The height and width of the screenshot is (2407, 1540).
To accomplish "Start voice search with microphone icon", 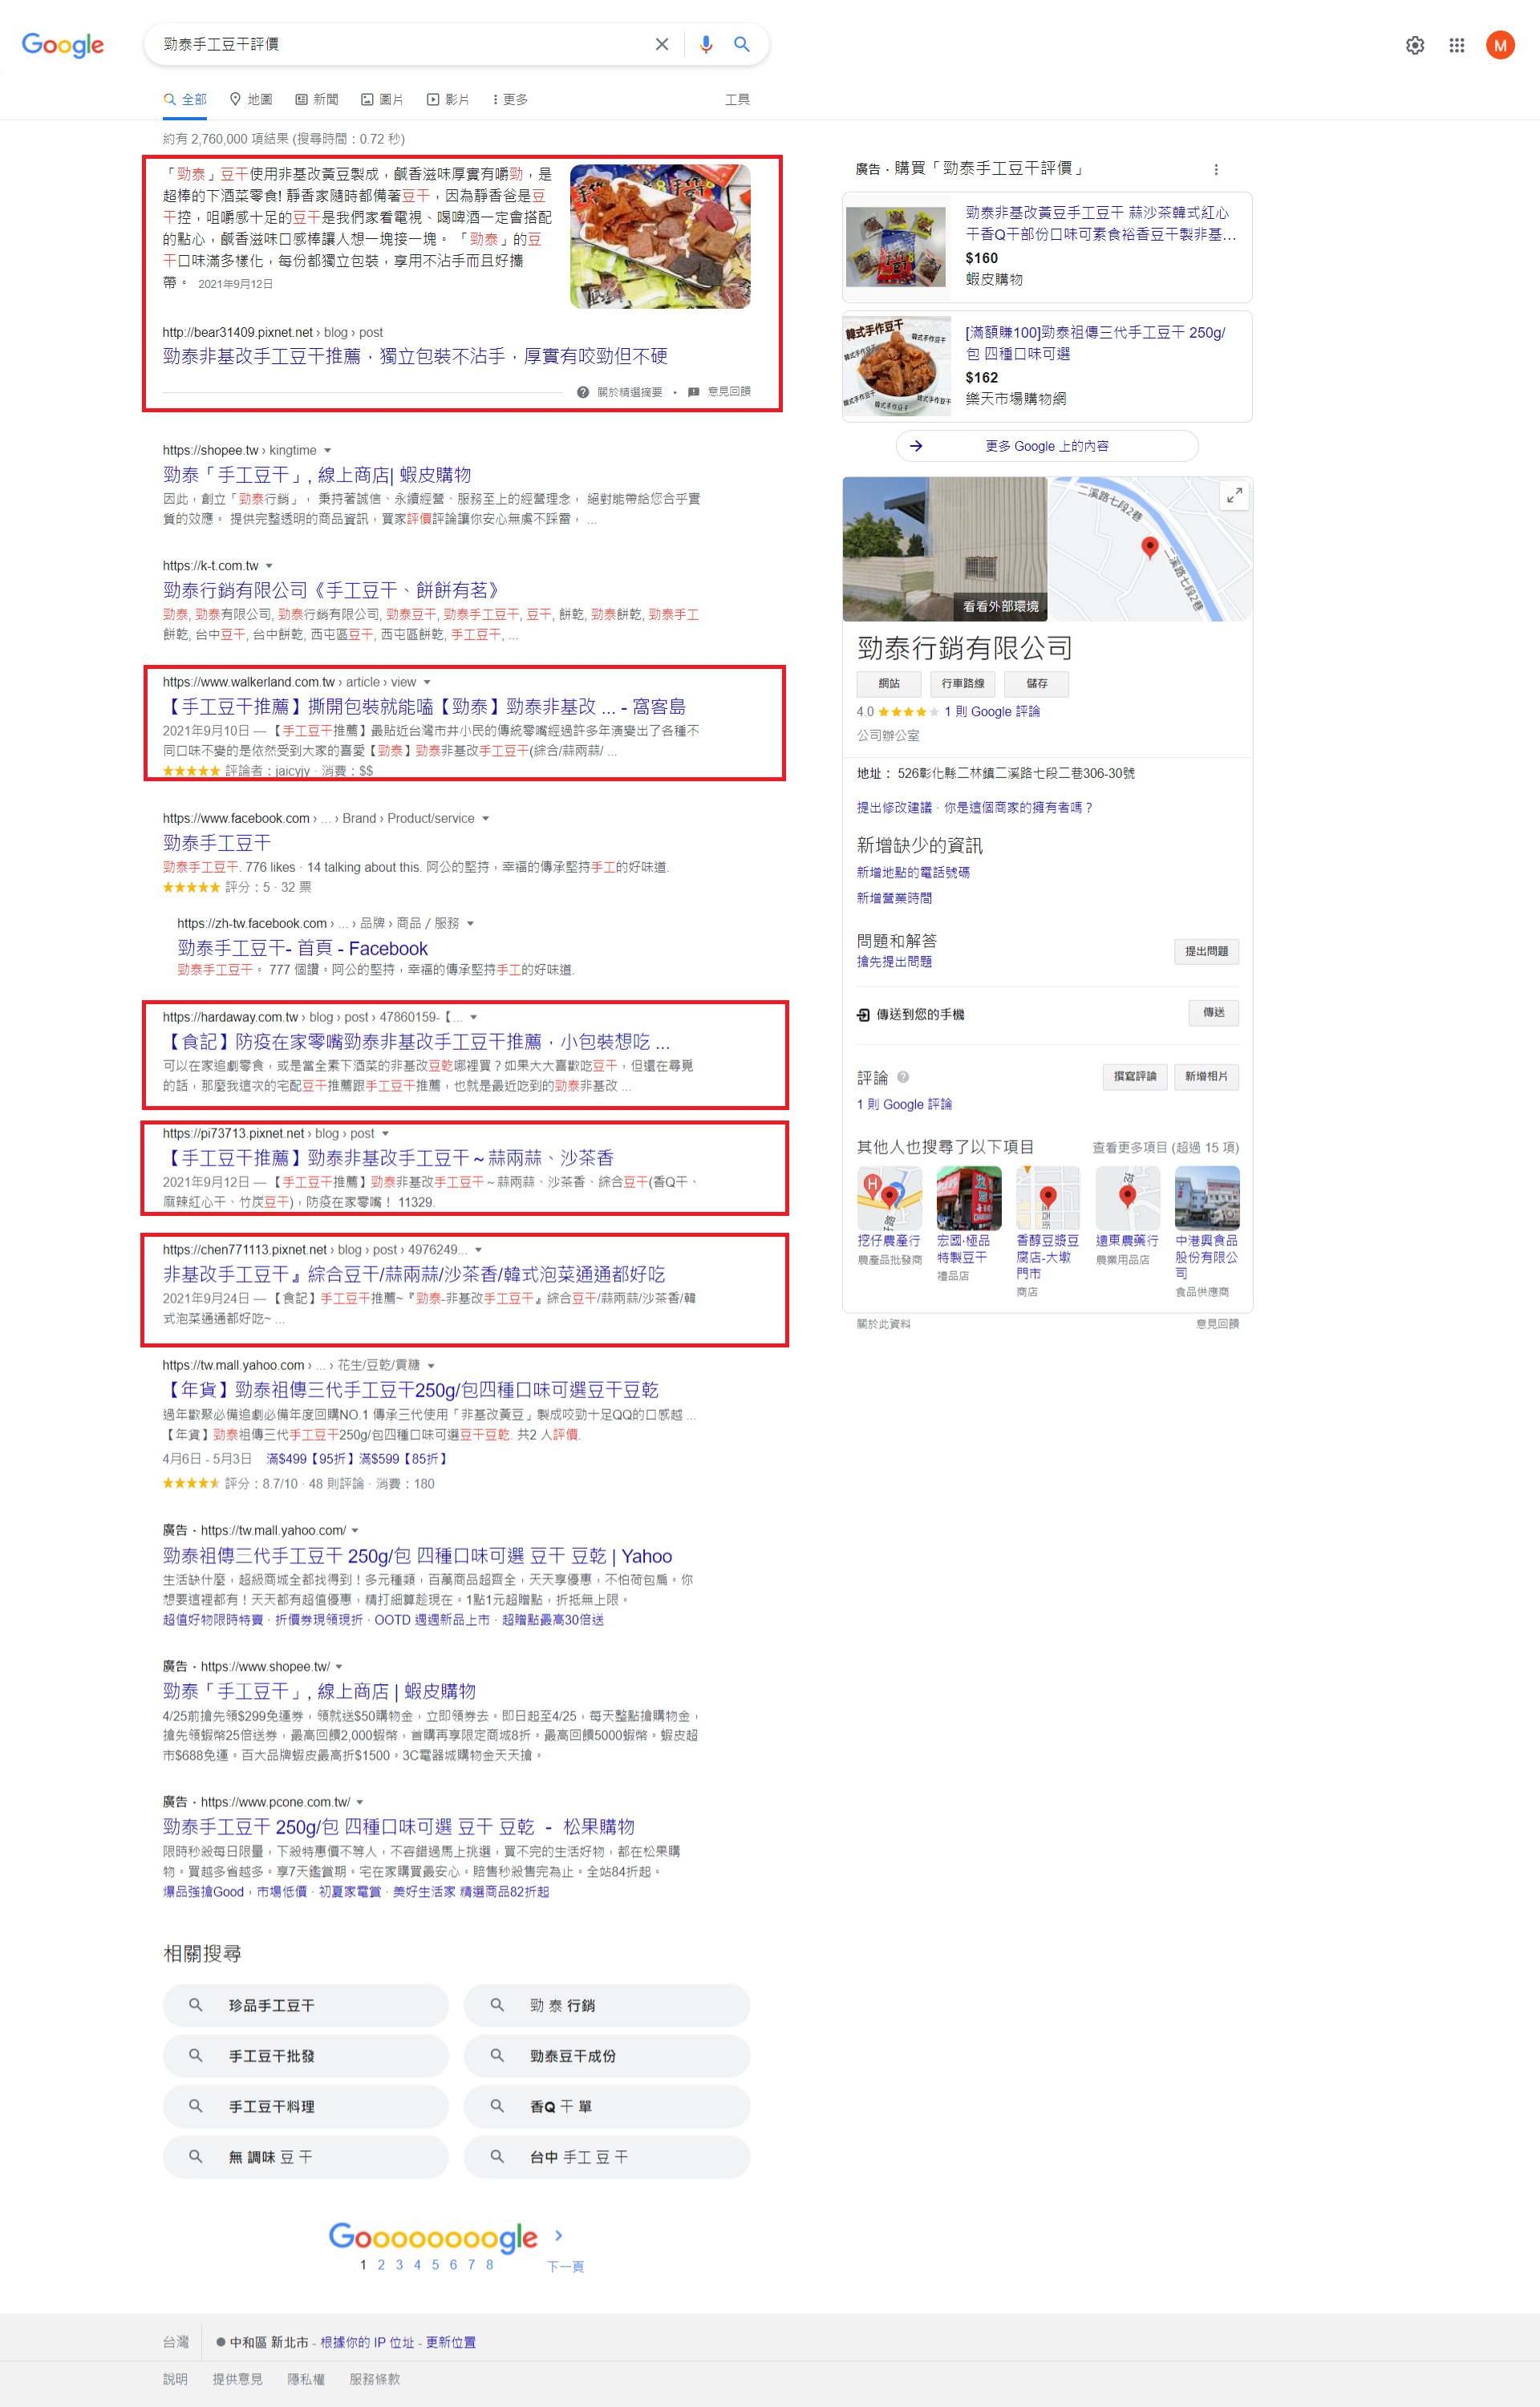I will click(706, 44).
